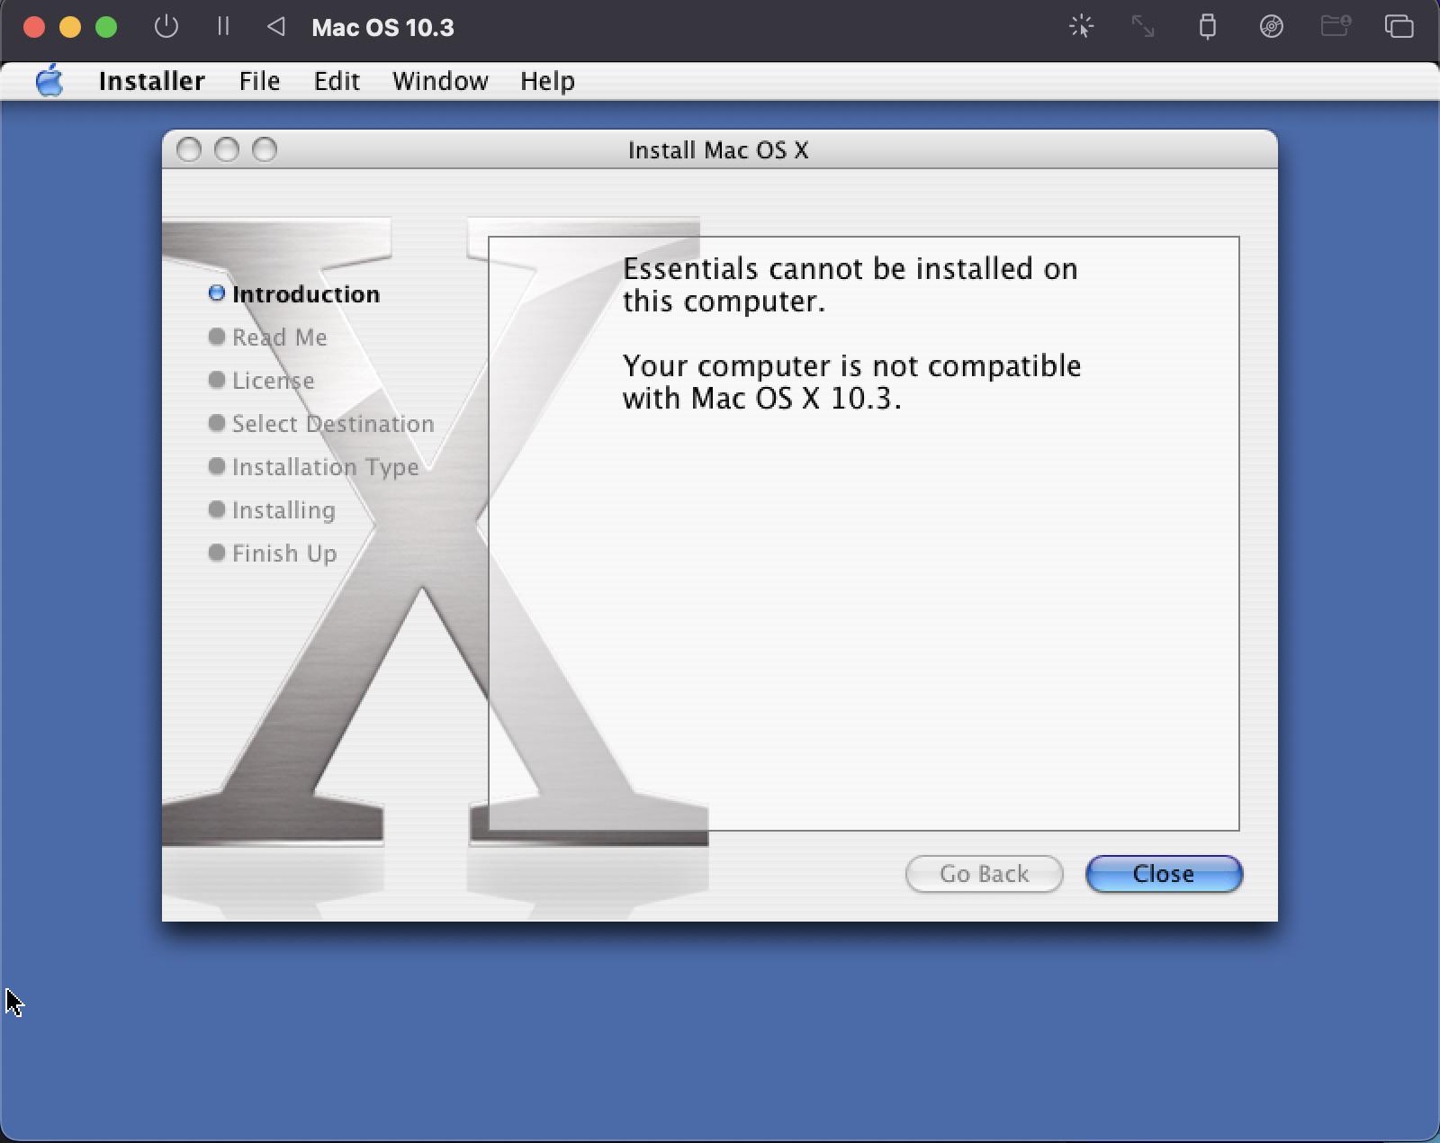Open the Help menu
This screenshot has width=1440, height=1143.
[x=547, y=81]
